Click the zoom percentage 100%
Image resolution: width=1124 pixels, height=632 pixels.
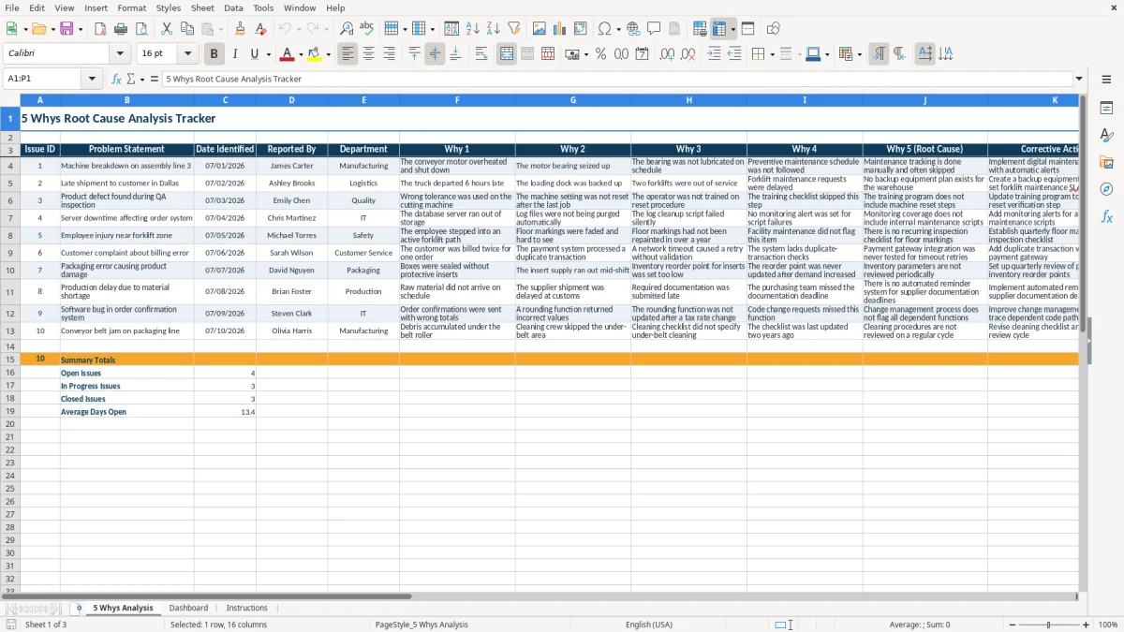[x=1108, y=625]
